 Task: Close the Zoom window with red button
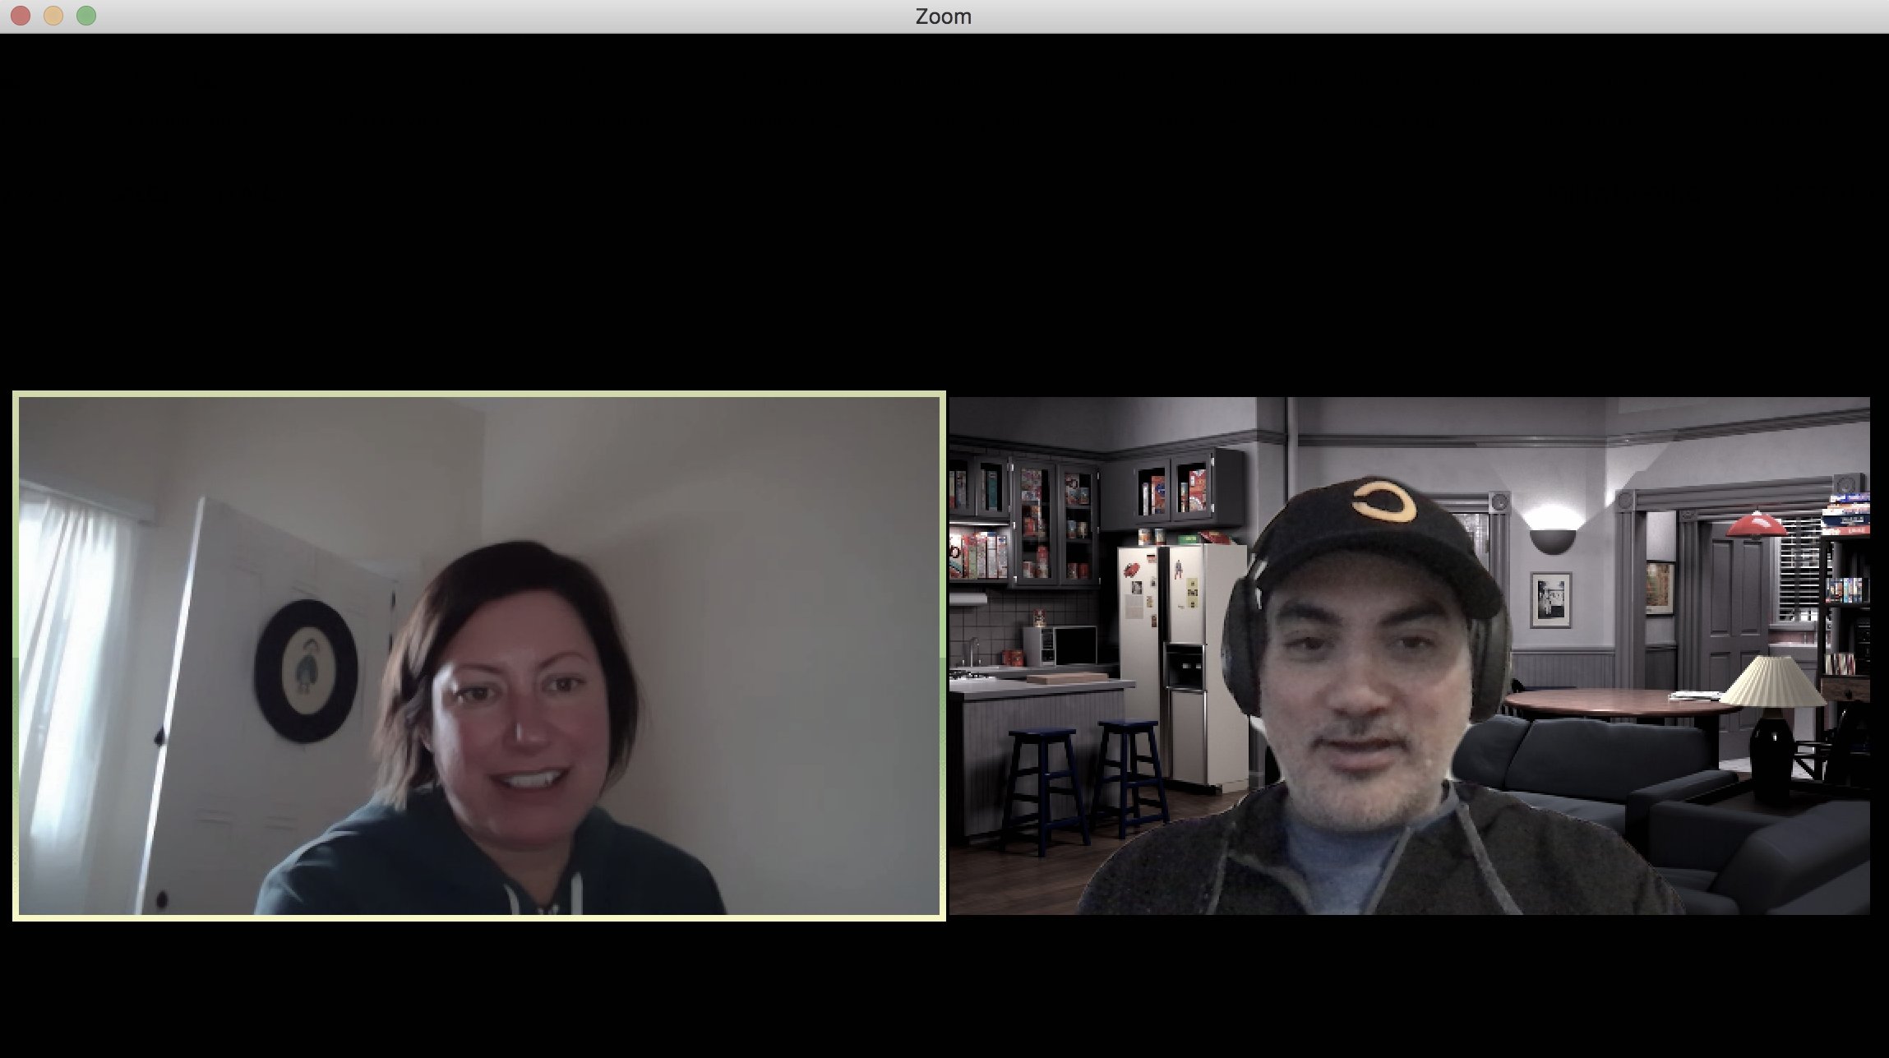coord(21,16)
